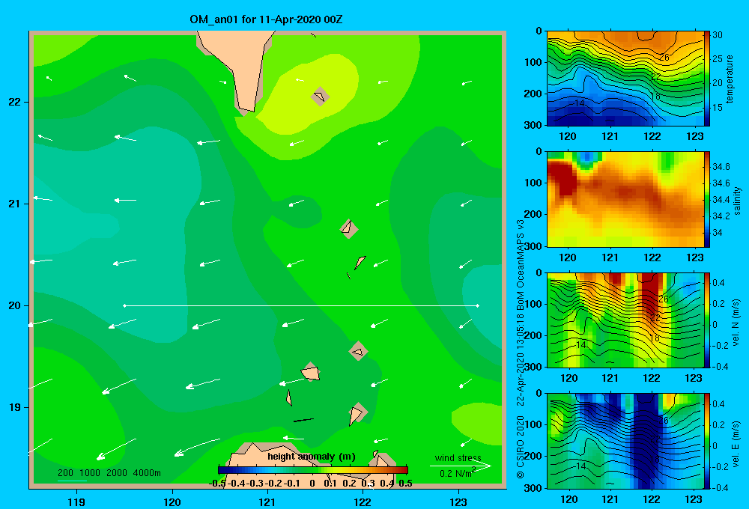Click the height anomaly color bar

coord(312,470)
